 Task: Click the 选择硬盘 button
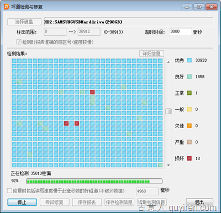[x=24, y=22]
